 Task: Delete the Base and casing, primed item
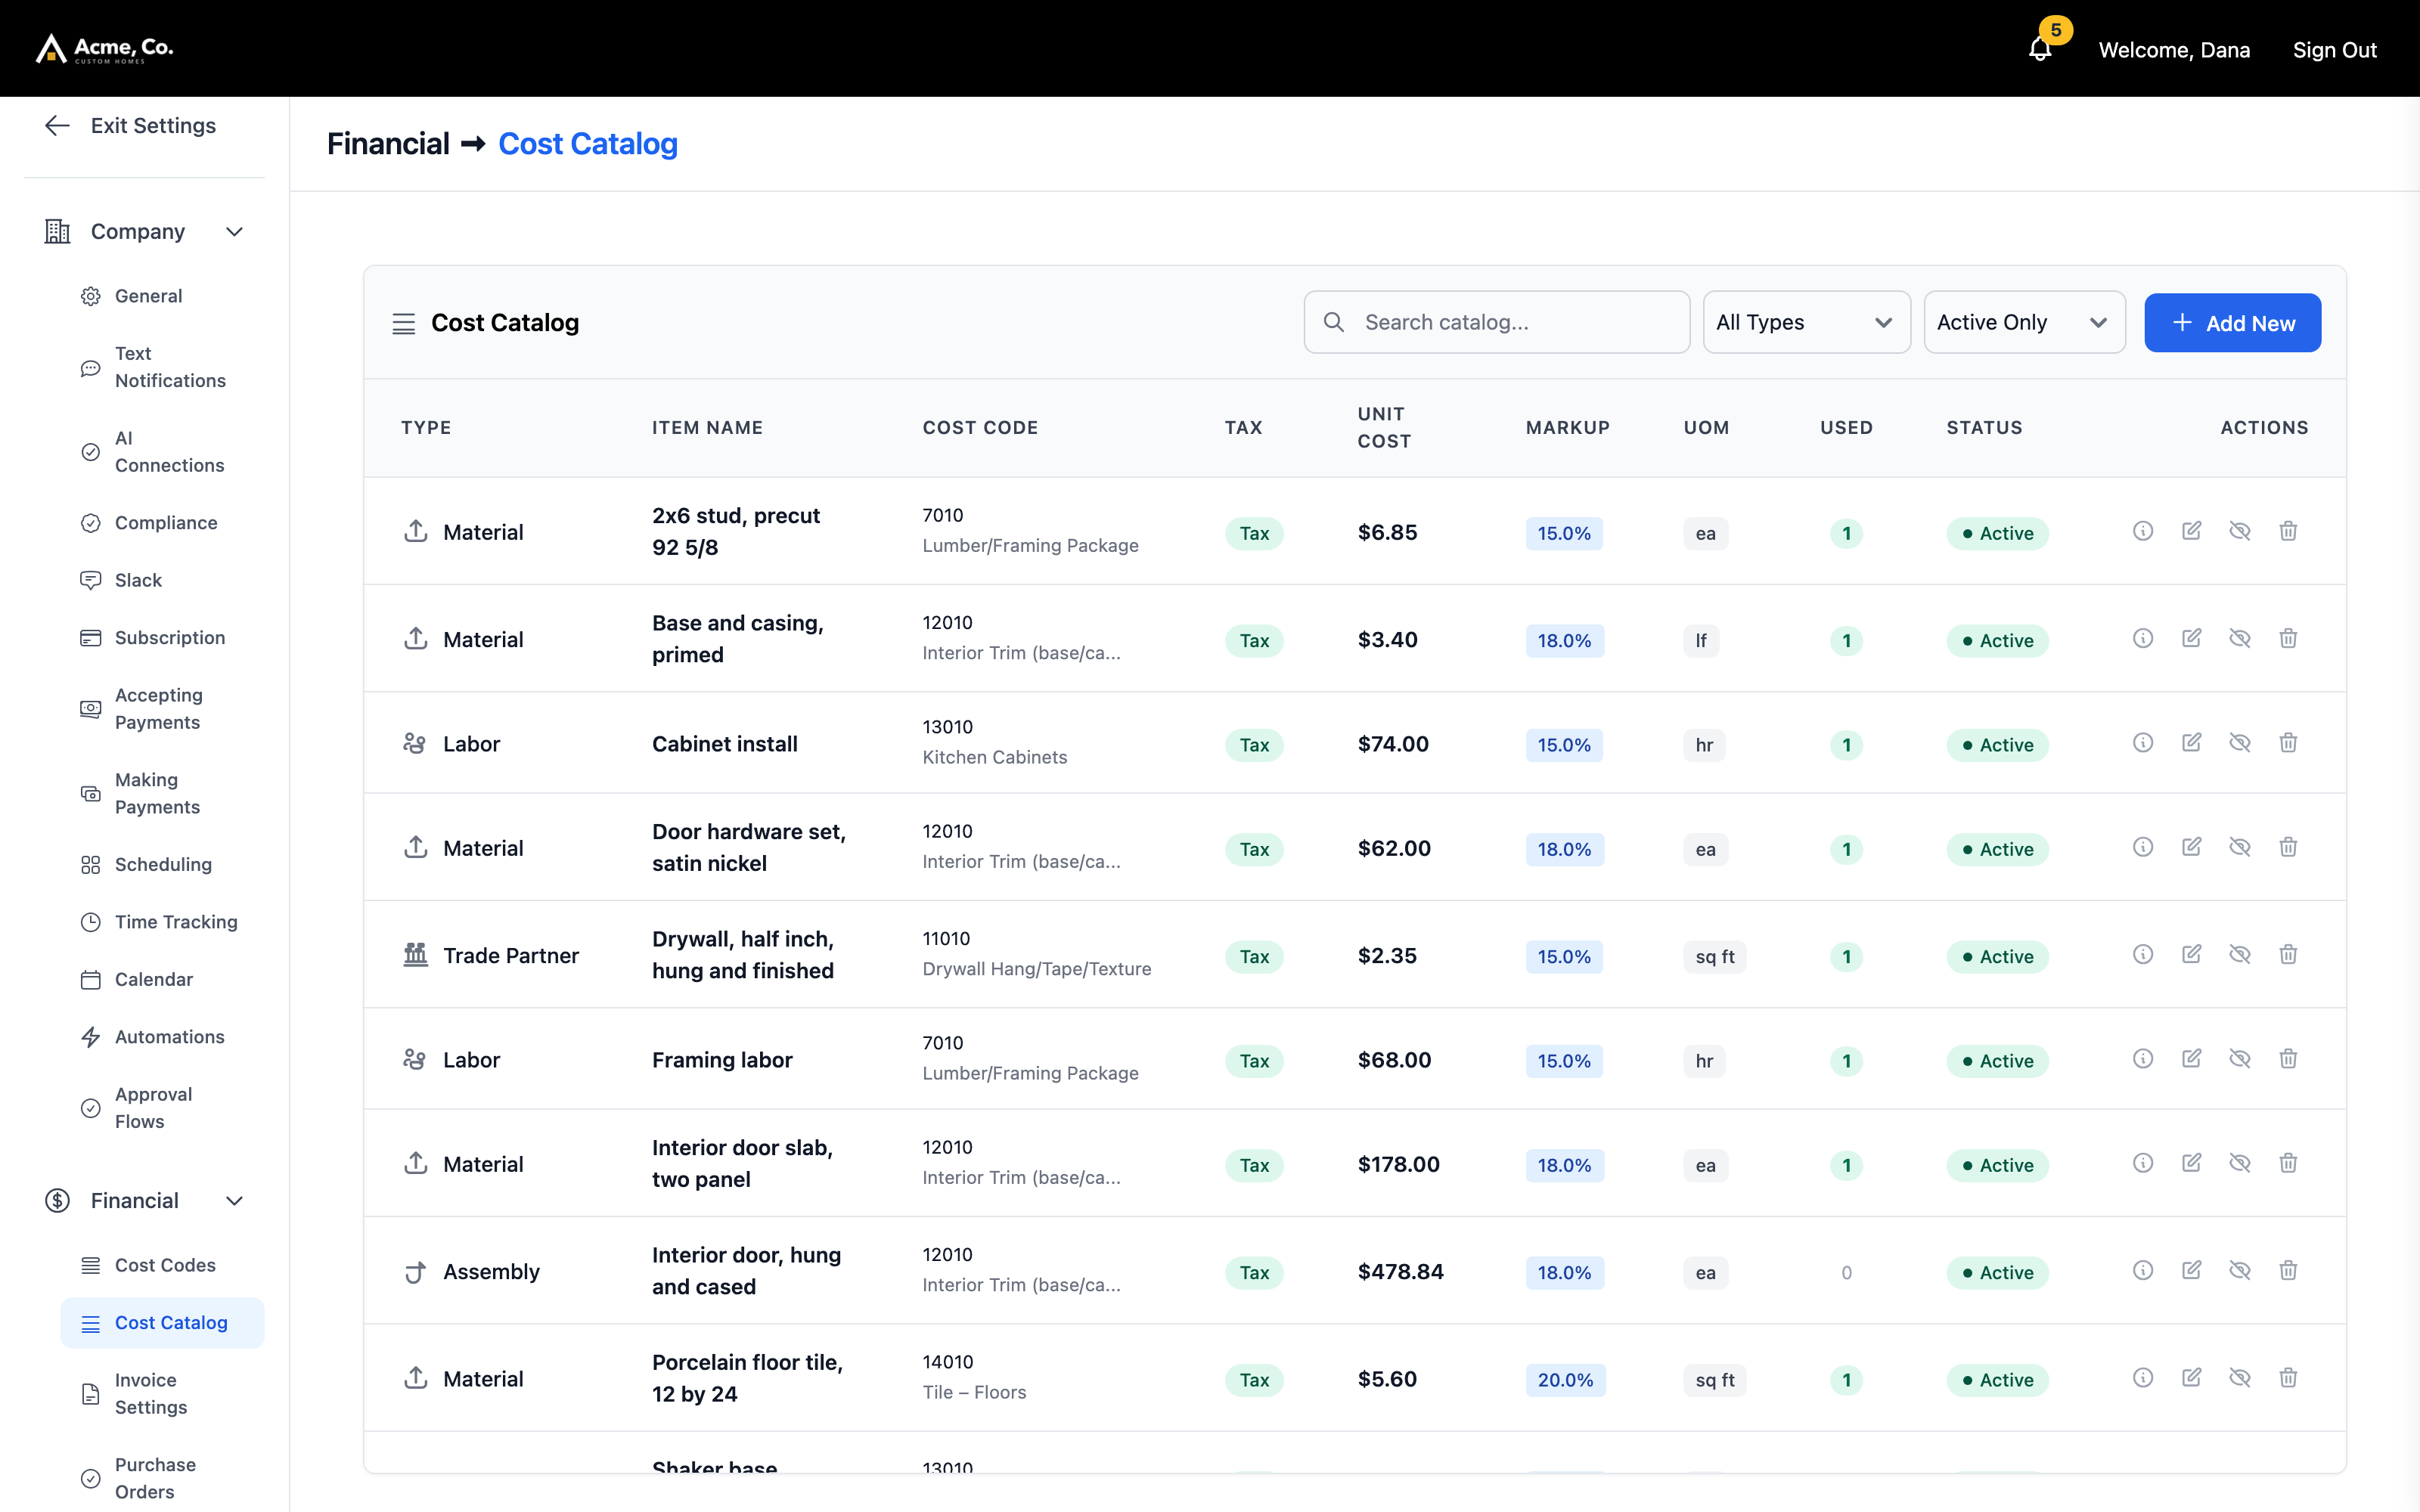[2288, 638]
